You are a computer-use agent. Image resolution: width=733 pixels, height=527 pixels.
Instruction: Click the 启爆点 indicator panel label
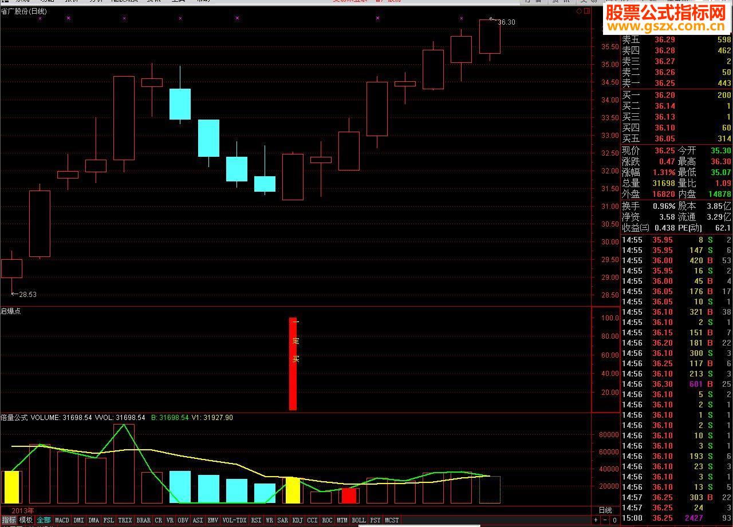point(11,311)
